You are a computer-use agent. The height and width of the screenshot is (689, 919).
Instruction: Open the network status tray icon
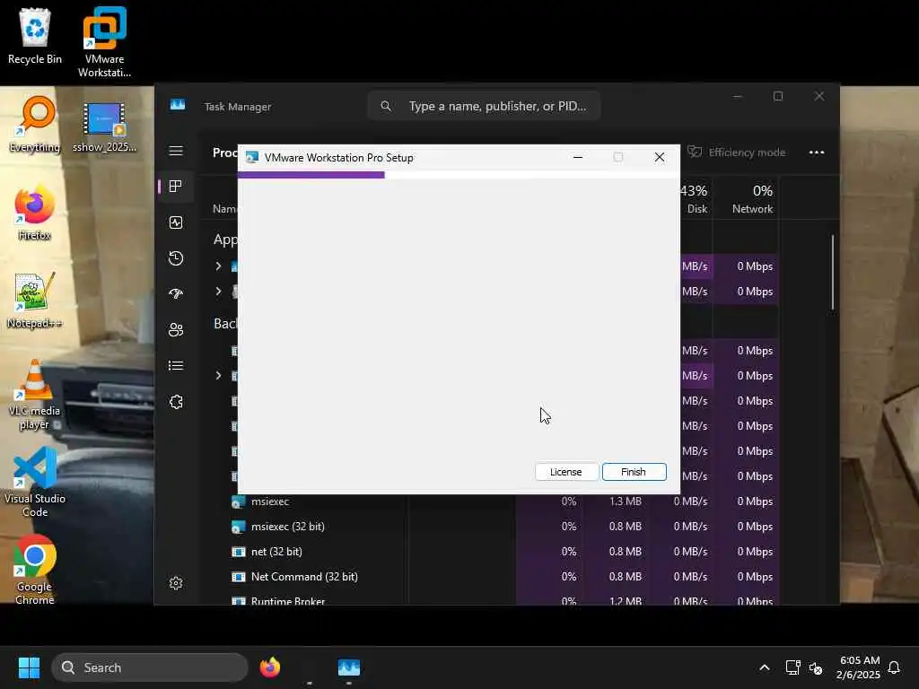tap(792, 667)
